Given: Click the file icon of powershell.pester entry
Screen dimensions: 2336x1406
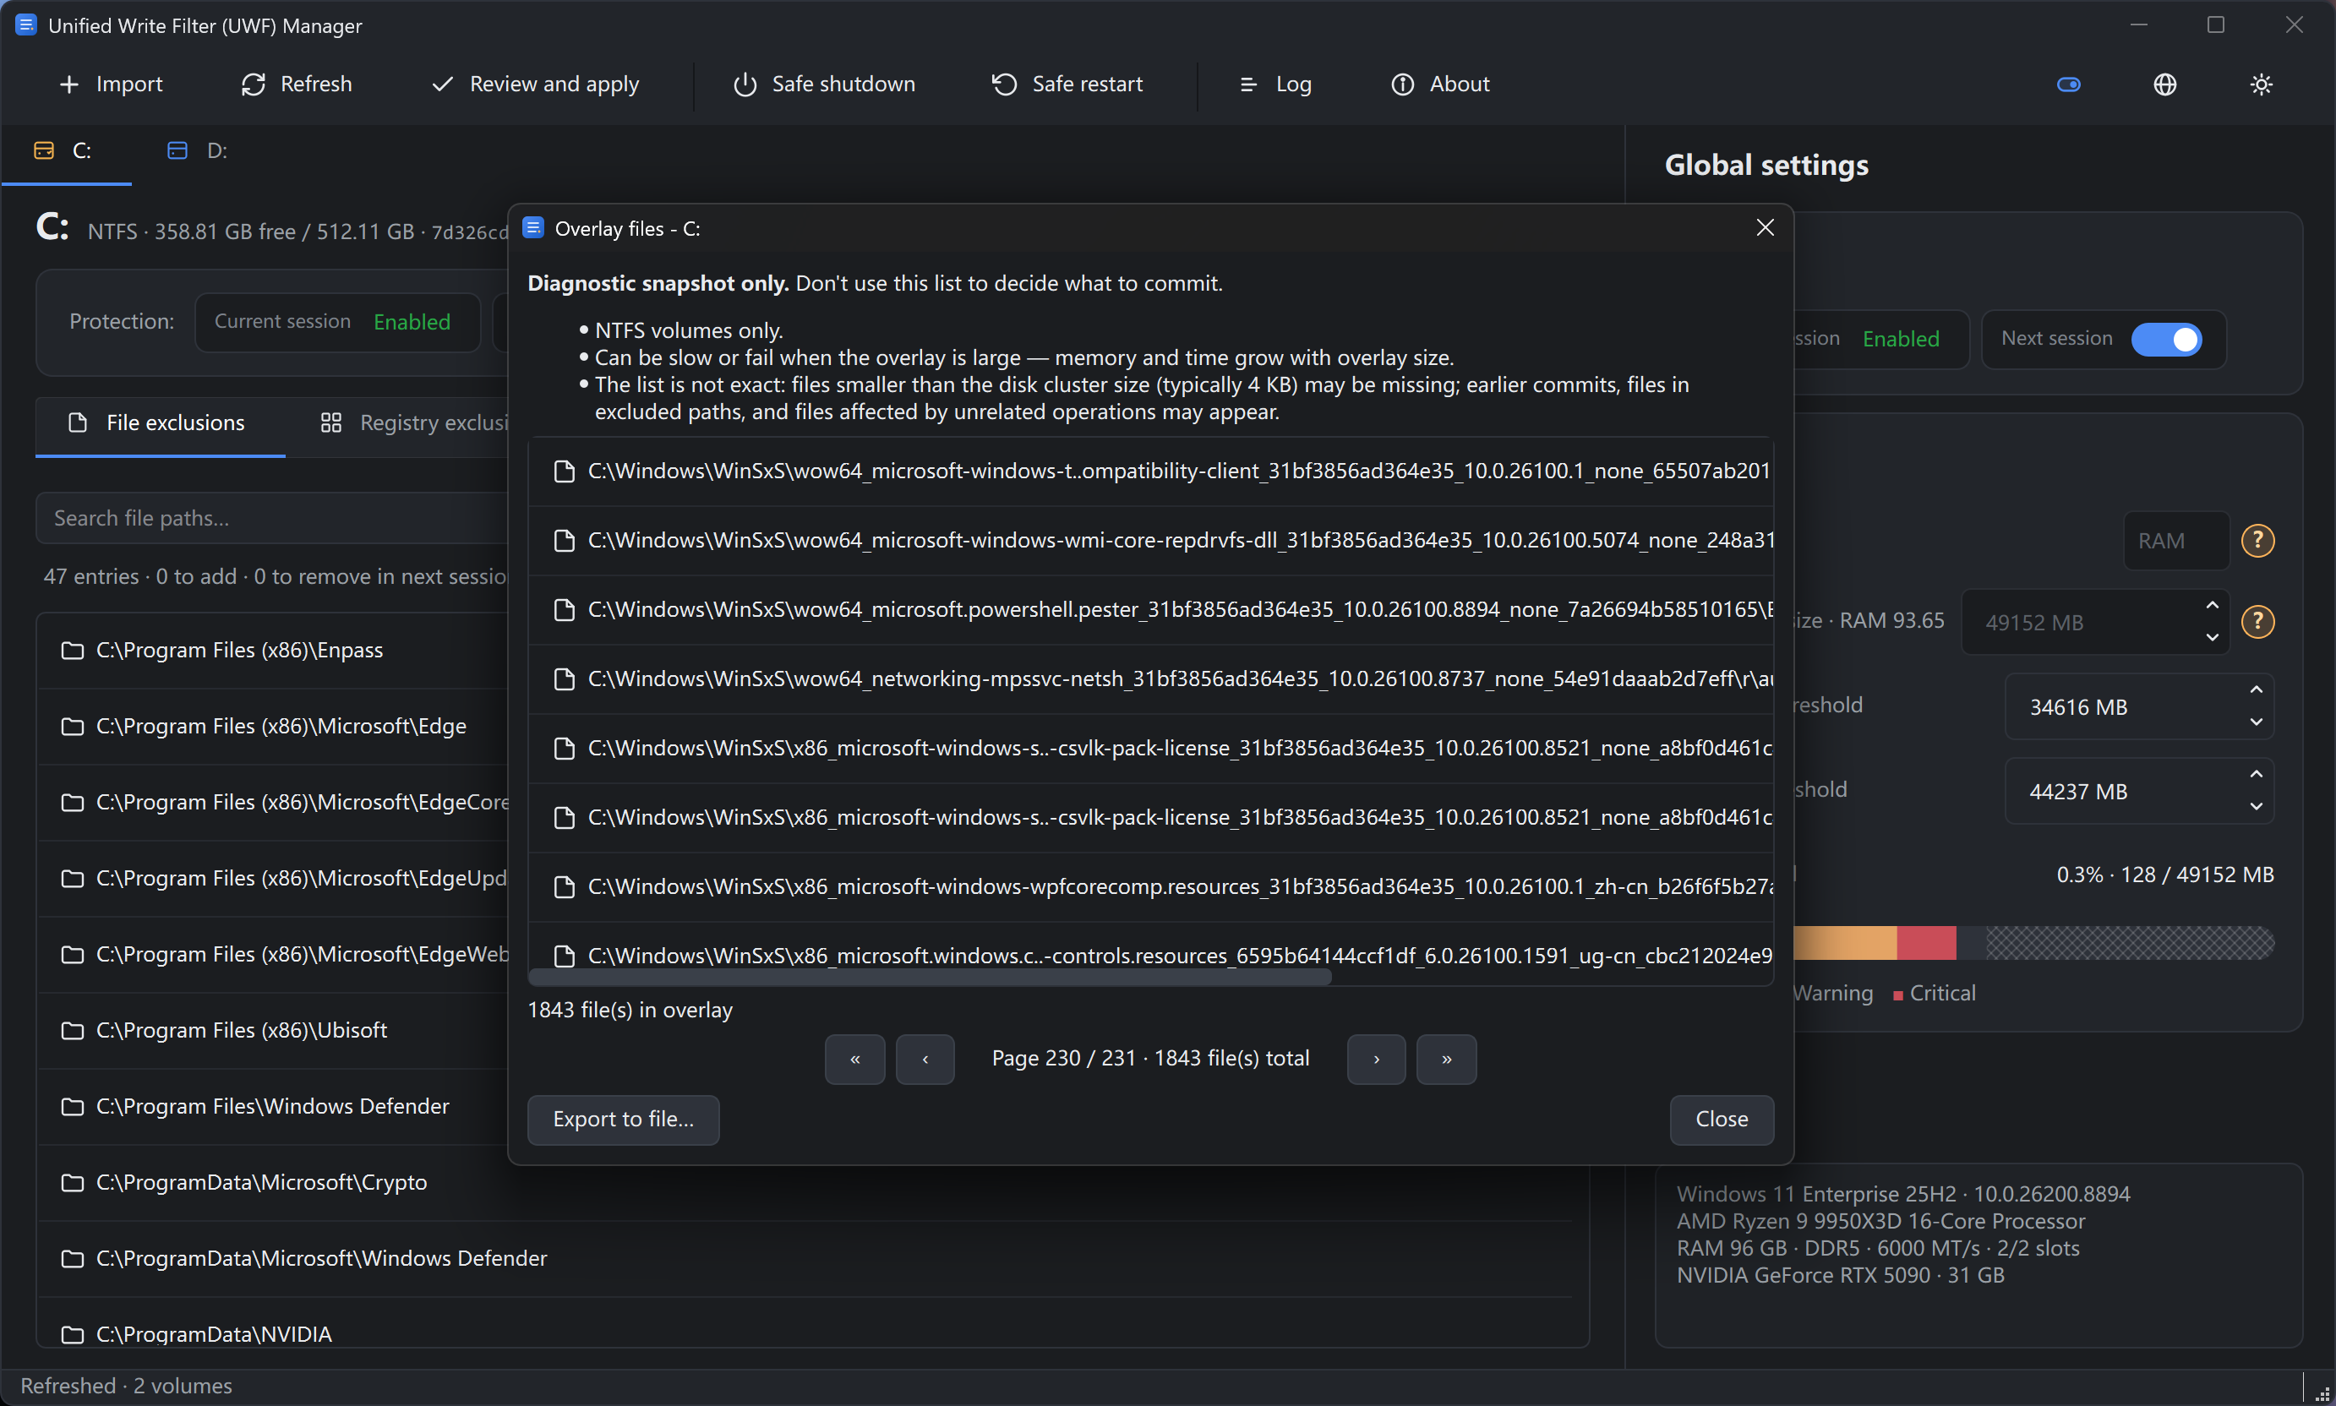Looking at the screenshot, I should tap(564, 609).
